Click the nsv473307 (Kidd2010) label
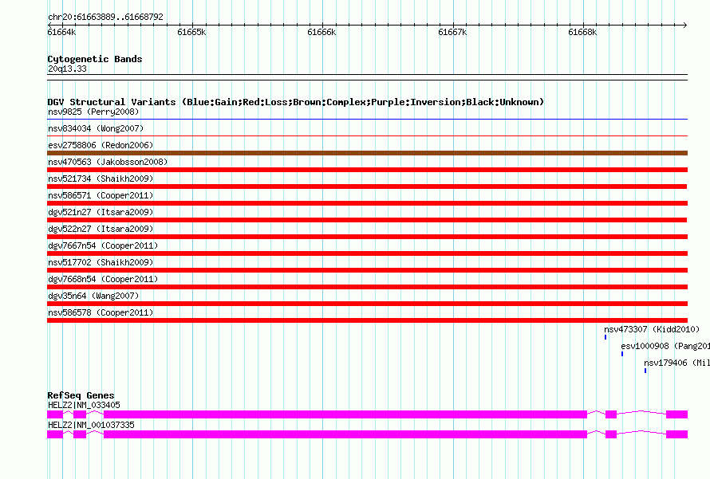This screenshot has width=710, height=479. point(652,329)
